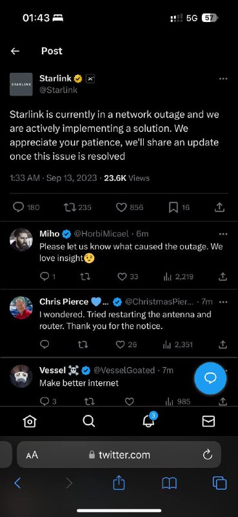Open Chris Pierce's reply options menu
The height and width of the screenshot is (517, 238).
pyautogui.click(x=223, y=302)
